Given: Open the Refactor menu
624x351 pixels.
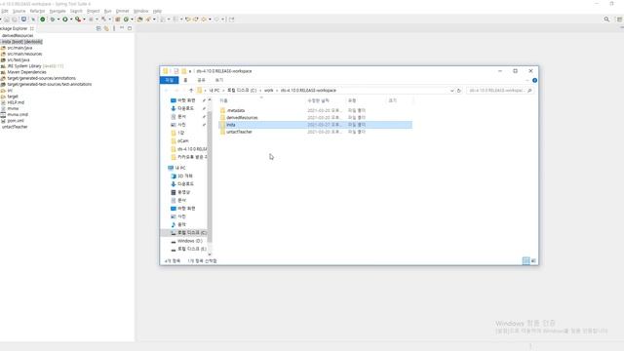Looking at the screenshot, I should pos(37,11).
